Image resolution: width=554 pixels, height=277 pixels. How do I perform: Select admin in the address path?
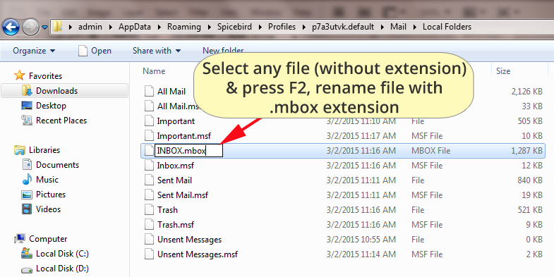(90, 27)
